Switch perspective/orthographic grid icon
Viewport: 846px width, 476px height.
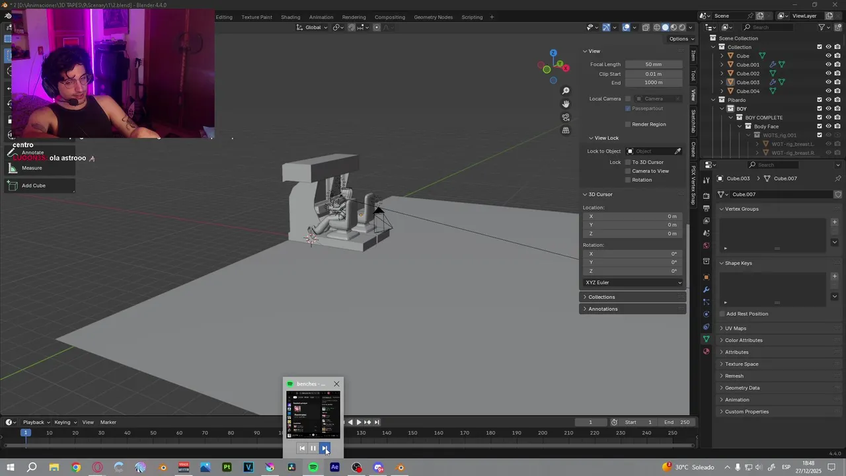pyautogui.click(x=566, y=130)
